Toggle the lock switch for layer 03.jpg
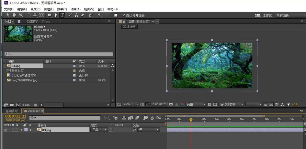This screenshot has width=306, height=149. tap(17, 130)
